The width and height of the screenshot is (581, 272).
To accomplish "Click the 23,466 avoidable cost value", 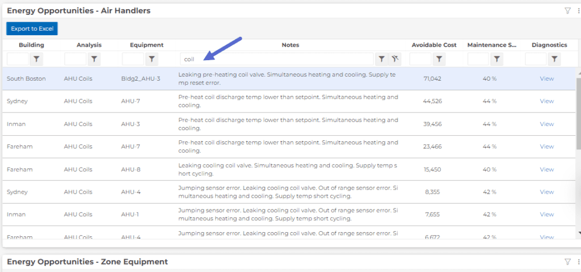I will [x=432, y=147].
